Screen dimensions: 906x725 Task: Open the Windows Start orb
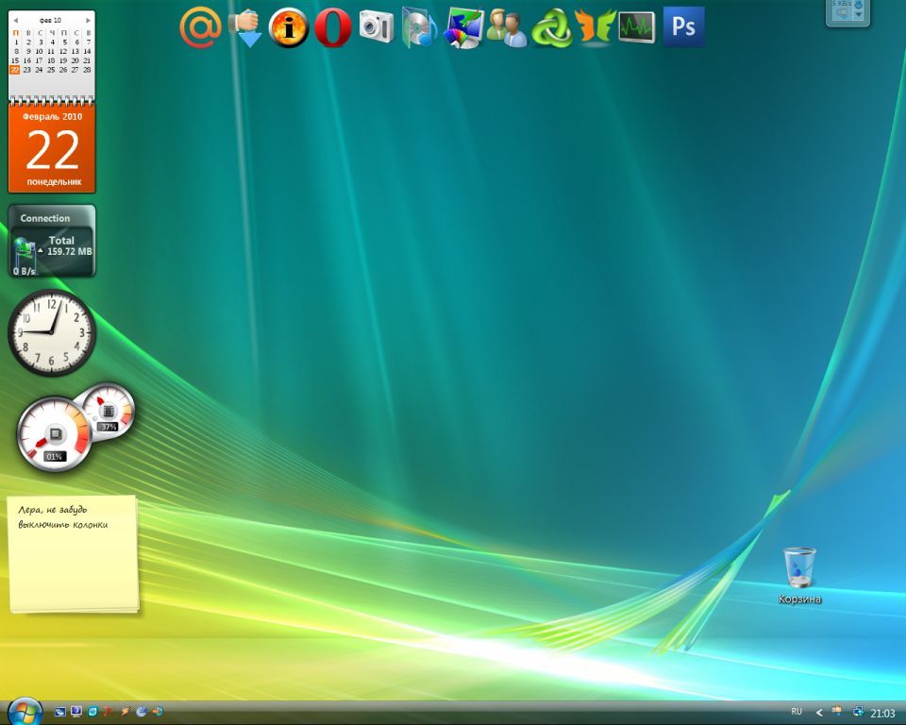25,711
